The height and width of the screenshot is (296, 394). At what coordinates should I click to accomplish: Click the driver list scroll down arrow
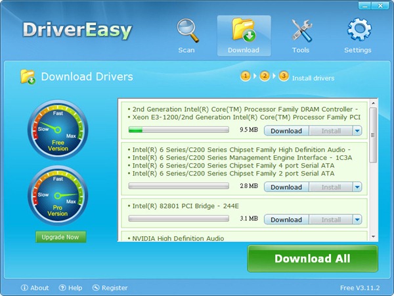point(374,237)
